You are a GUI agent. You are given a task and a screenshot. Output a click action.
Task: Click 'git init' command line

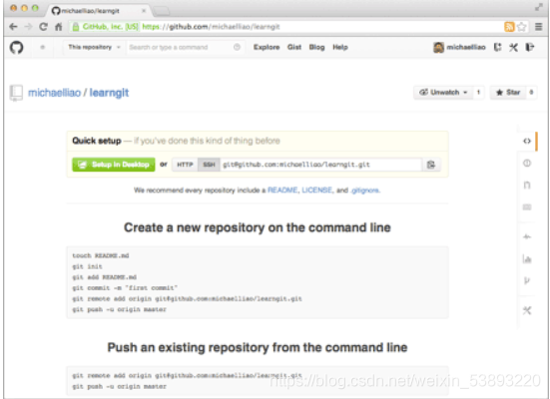point(87,266)
